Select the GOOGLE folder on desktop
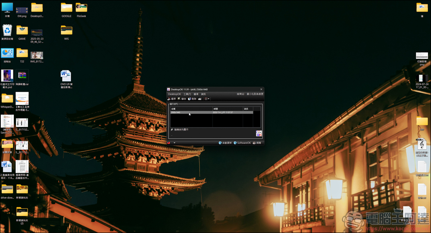 tap(66, 10)
